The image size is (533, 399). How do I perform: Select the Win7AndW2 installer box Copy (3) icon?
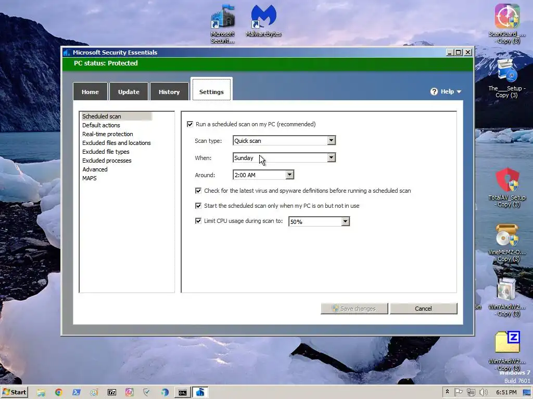click(x=507, y=297)
